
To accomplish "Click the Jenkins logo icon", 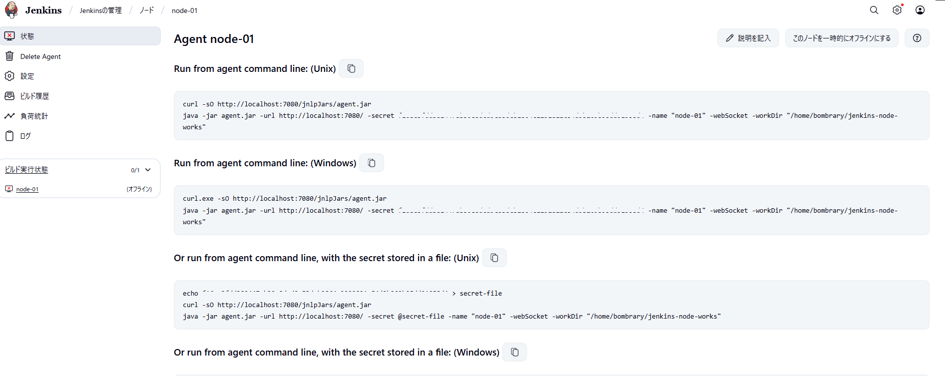I will coord(11,10).
